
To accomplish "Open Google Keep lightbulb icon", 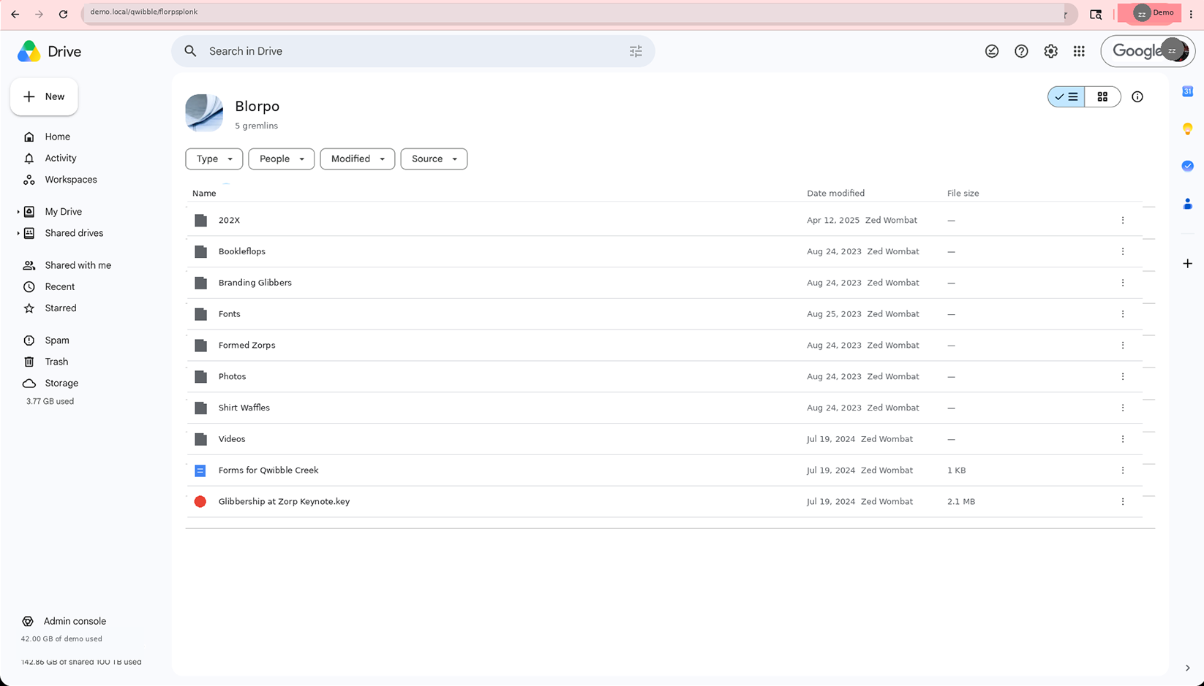I will click(1188, 129).
